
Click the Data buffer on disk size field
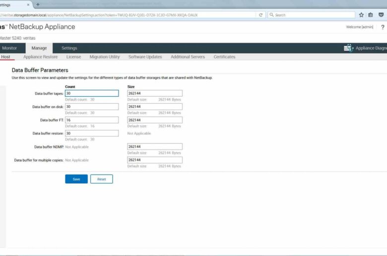[155, 107]
